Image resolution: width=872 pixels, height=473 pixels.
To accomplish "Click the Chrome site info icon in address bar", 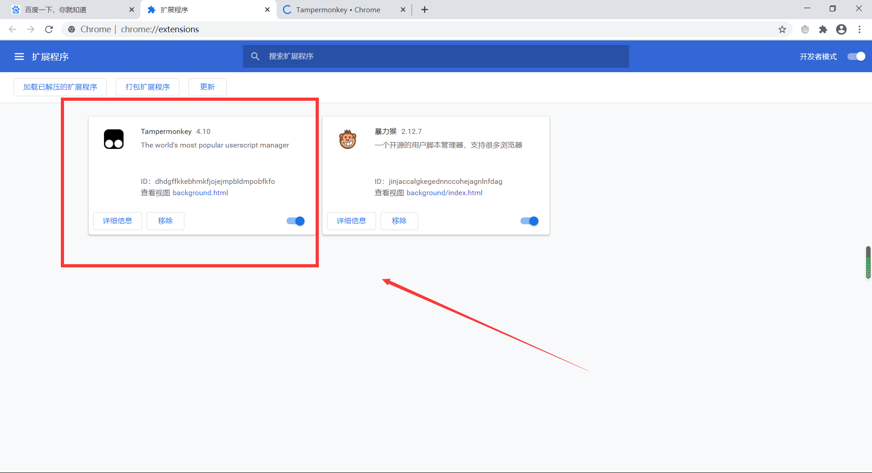I will tap(71, 30).
